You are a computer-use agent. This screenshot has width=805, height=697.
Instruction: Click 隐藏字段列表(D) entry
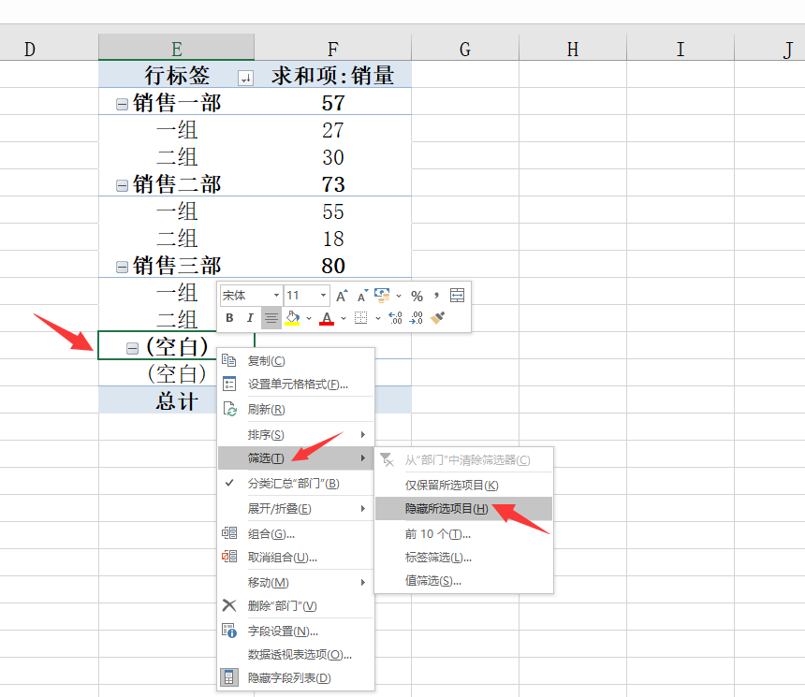coord(296,678)
